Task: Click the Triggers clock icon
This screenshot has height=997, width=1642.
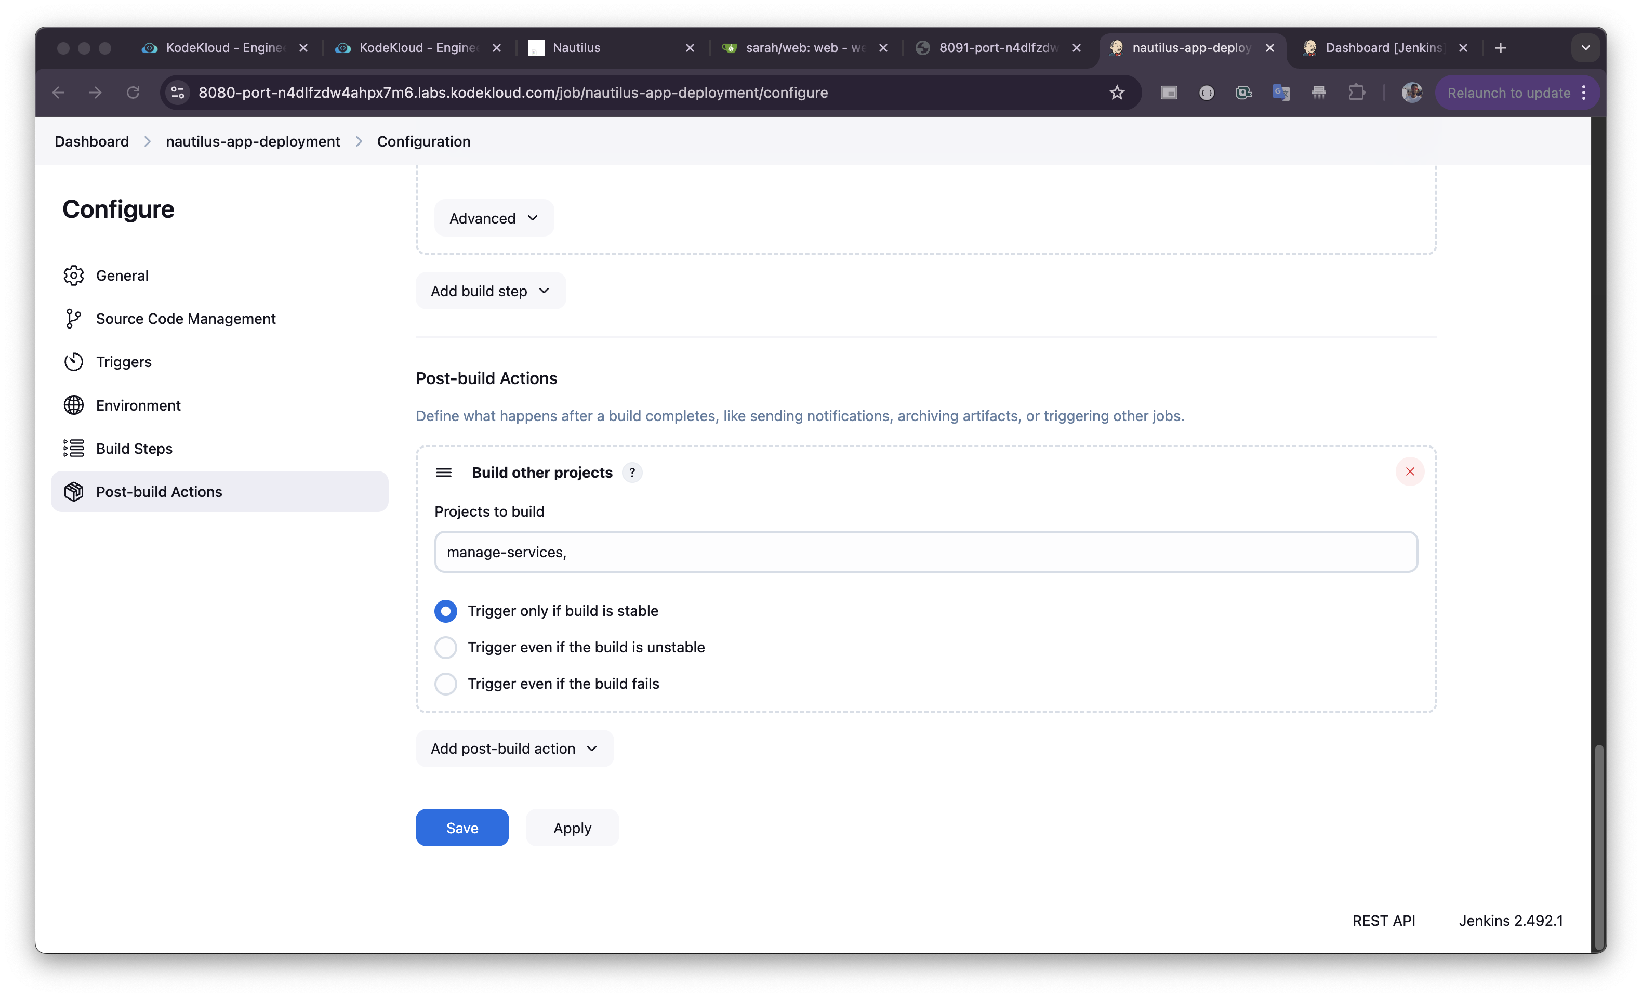Action: pos(73,362)
